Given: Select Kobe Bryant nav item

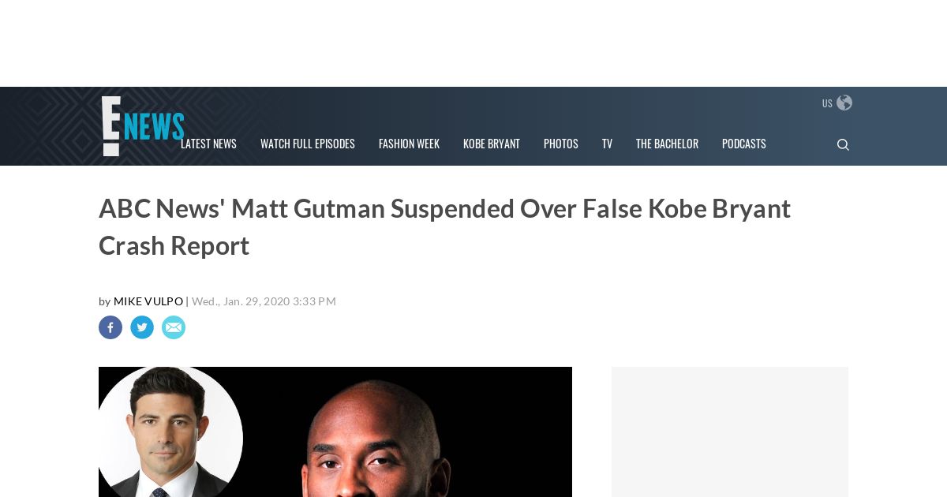Looking at the screenshot, I should 492,144.
